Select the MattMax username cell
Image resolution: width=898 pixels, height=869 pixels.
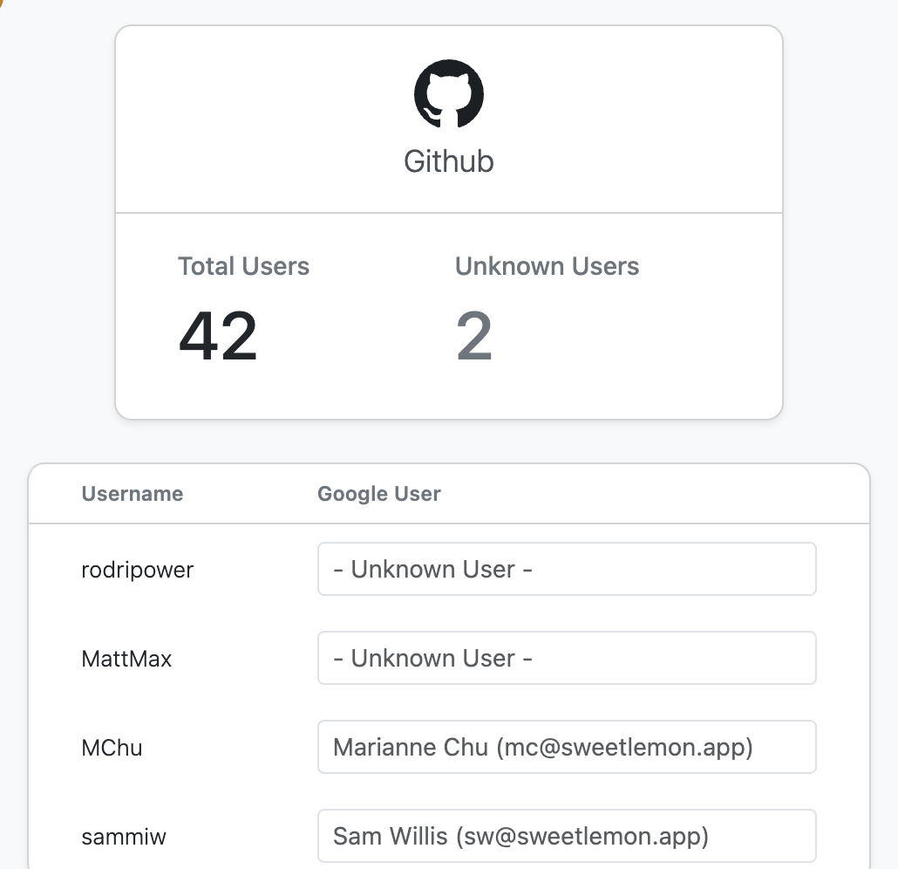click(x=126, y=659)
